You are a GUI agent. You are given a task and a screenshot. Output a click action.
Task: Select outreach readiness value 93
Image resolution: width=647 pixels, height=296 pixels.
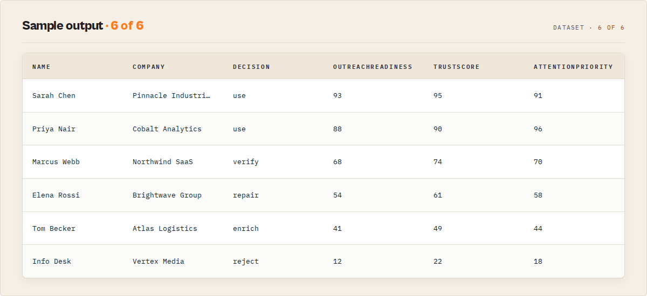tap(338, 96)
